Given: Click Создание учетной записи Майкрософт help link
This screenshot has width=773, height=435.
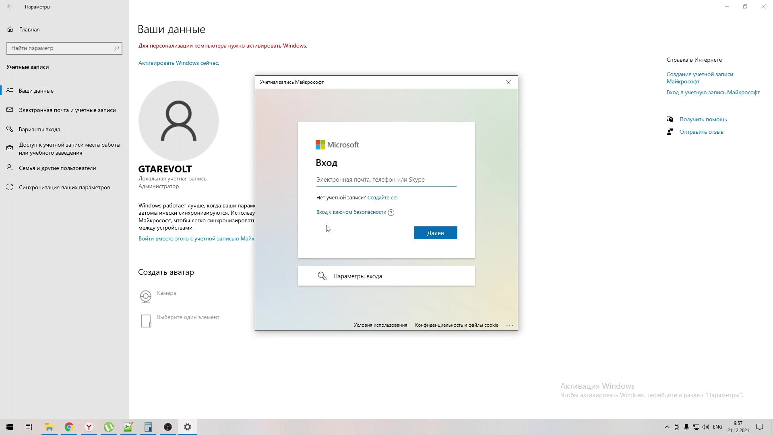Looking at the screenshot, I should [x=700, y=78].
